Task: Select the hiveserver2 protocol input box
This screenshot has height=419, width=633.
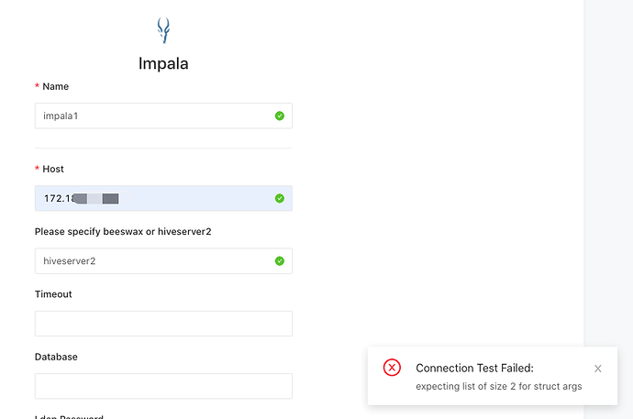Action: click(163, 261)
